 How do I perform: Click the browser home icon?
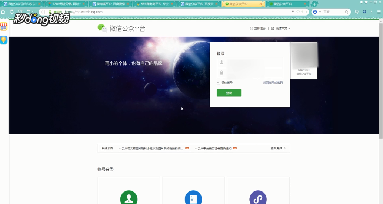(3, 12)
